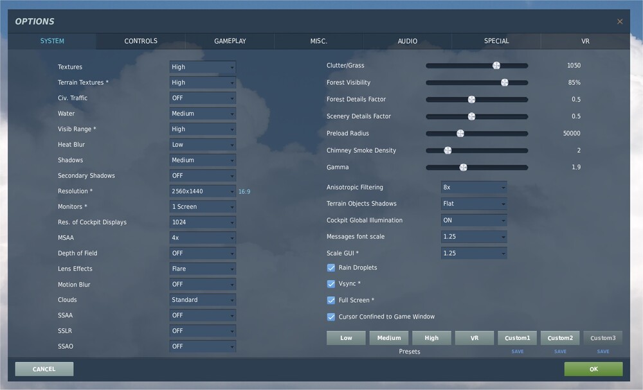Image resolution: width=643 pixels, height=390 pixels.
Task: Open the Civ. Traffic dropdown
Action: 203,98
